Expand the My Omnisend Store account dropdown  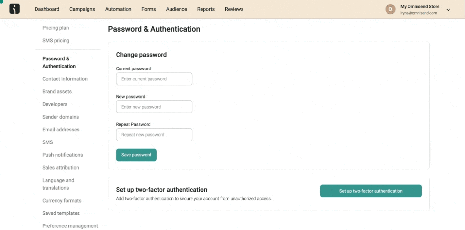tap(448, 10)
